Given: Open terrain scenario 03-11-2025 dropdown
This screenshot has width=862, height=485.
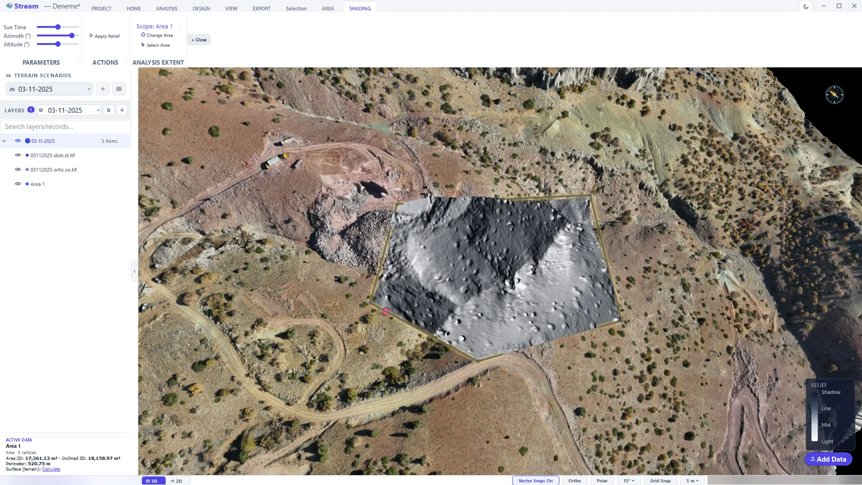Looking at the screenshot, I should [x=49, y=89].
